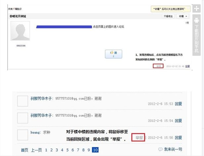Click the username 88620386
The height and width of the screenshot is (156, 204).
click(x=21, y=46)
